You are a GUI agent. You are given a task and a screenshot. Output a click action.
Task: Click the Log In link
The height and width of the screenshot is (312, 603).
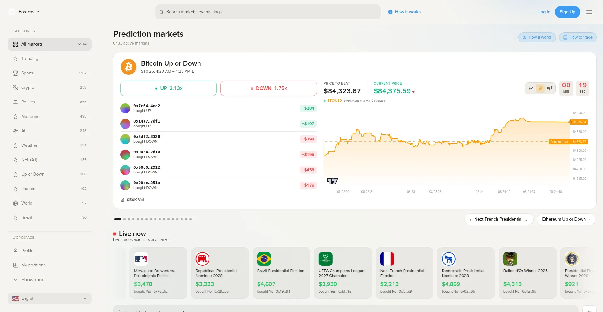[544, 12]
